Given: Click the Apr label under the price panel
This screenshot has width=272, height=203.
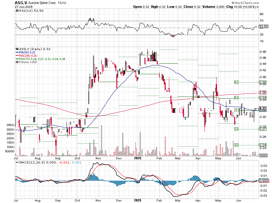Looking at the screenshot, I should point(198,158).
